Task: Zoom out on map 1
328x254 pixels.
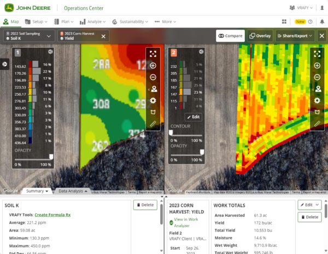Action: pos(153,77)
